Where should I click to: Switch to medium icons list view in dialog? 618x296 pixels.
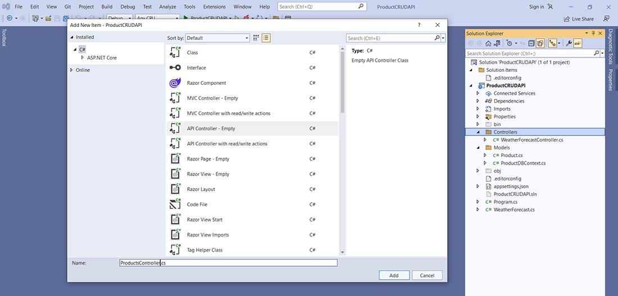pyautogui.click(x=266, y=38)
